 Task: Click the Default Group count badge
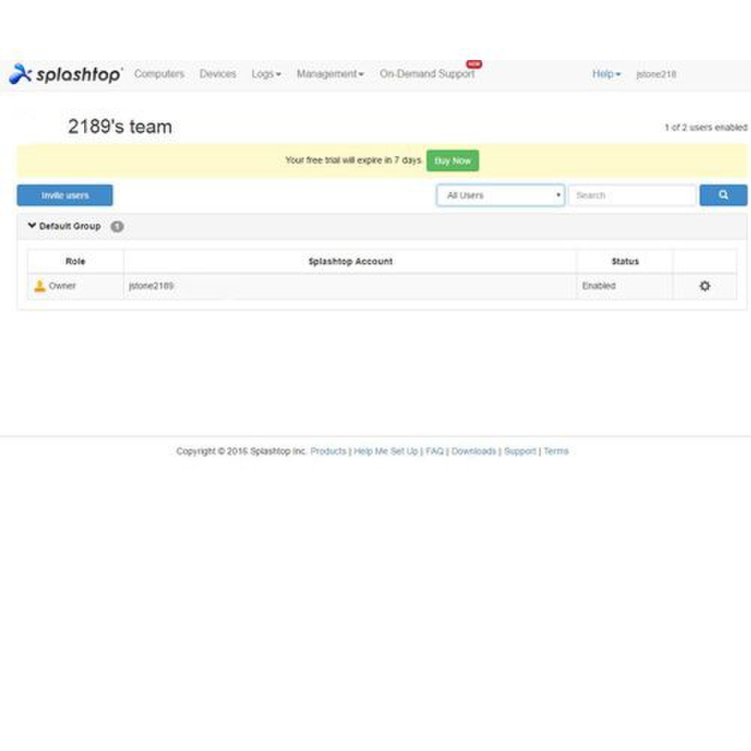click(117, 226)
